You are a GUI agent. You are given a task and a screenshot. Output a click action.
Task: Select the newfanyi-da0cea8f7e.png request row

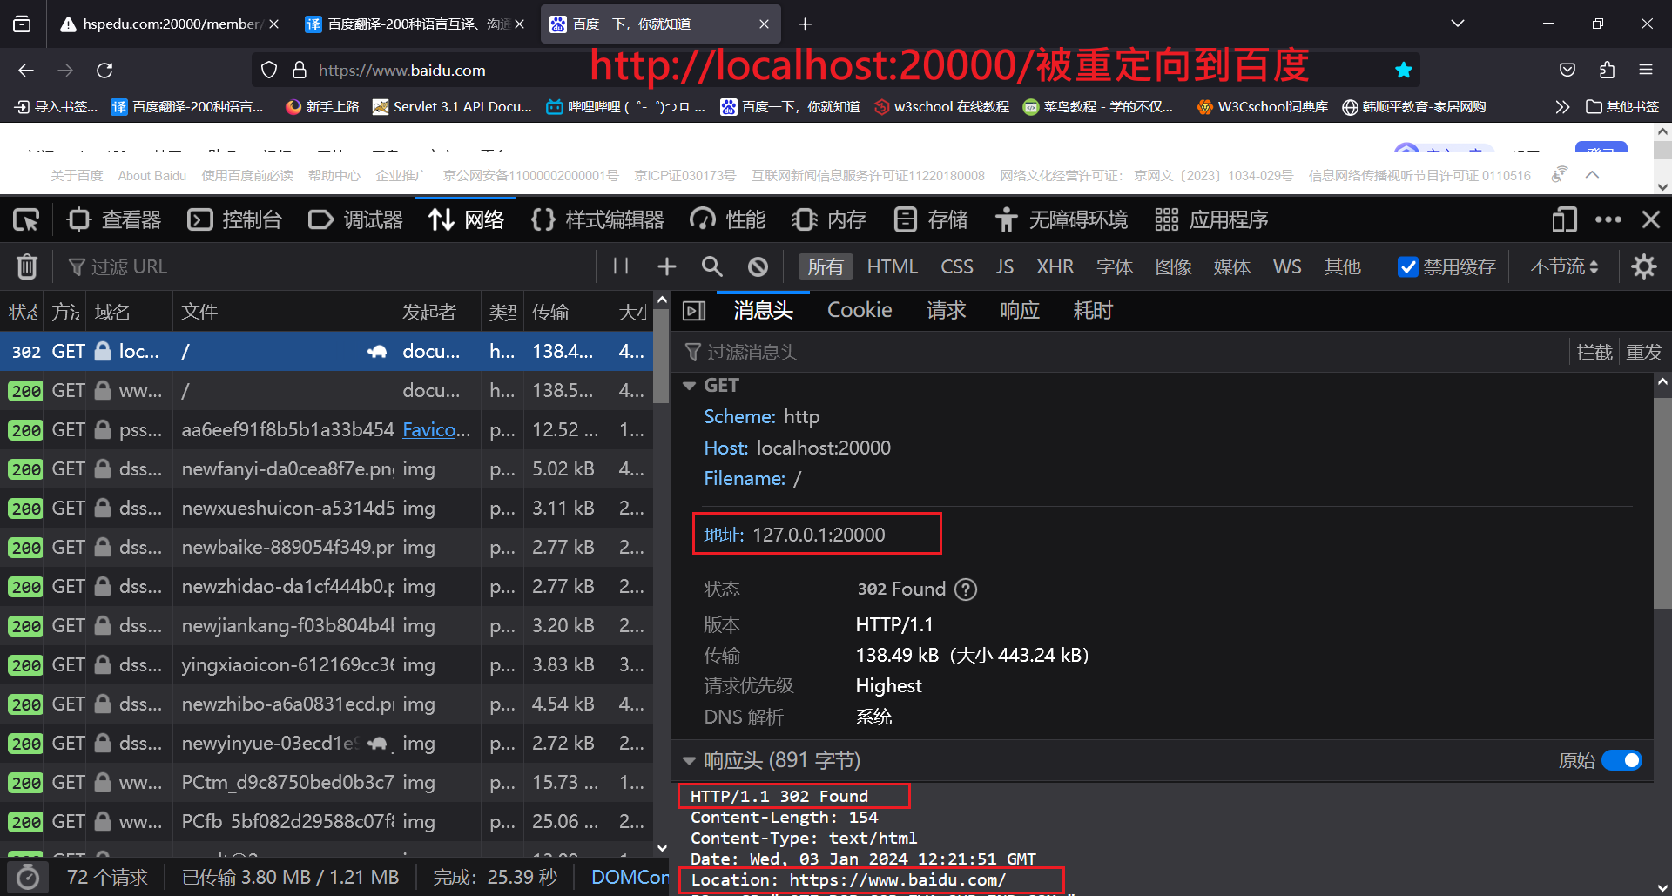[x=327, y=469]
